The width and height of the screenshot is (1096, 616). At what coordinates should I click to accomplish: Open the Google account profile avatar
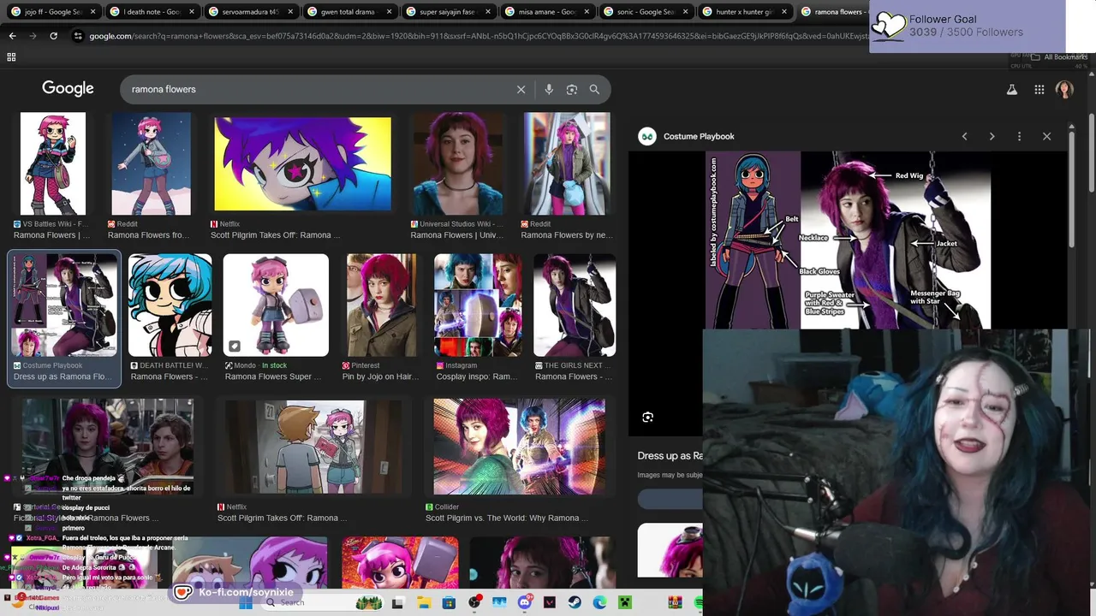1064,89
